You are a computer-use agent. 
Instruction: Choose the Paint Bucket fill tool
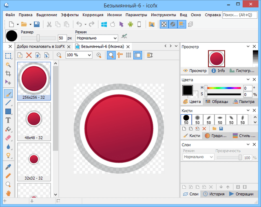pos(8,129)
